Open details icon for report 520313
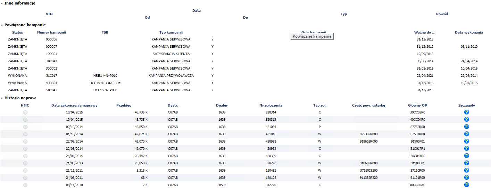 [x=466, y=119]
